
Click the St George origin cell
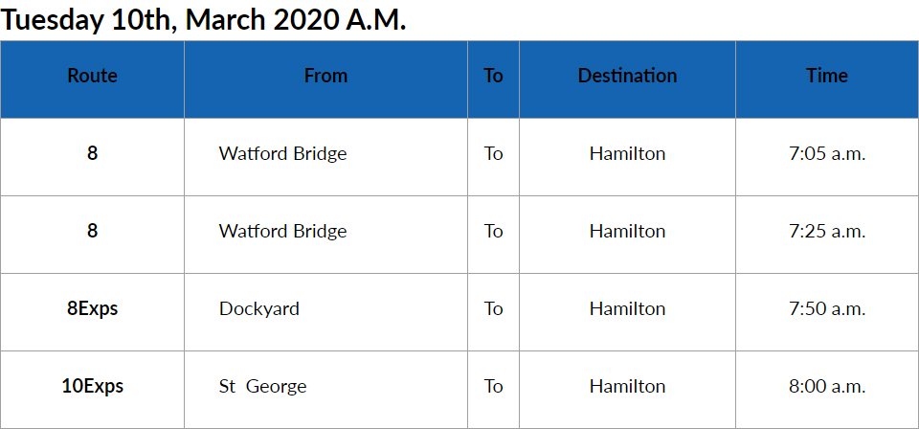263,386
